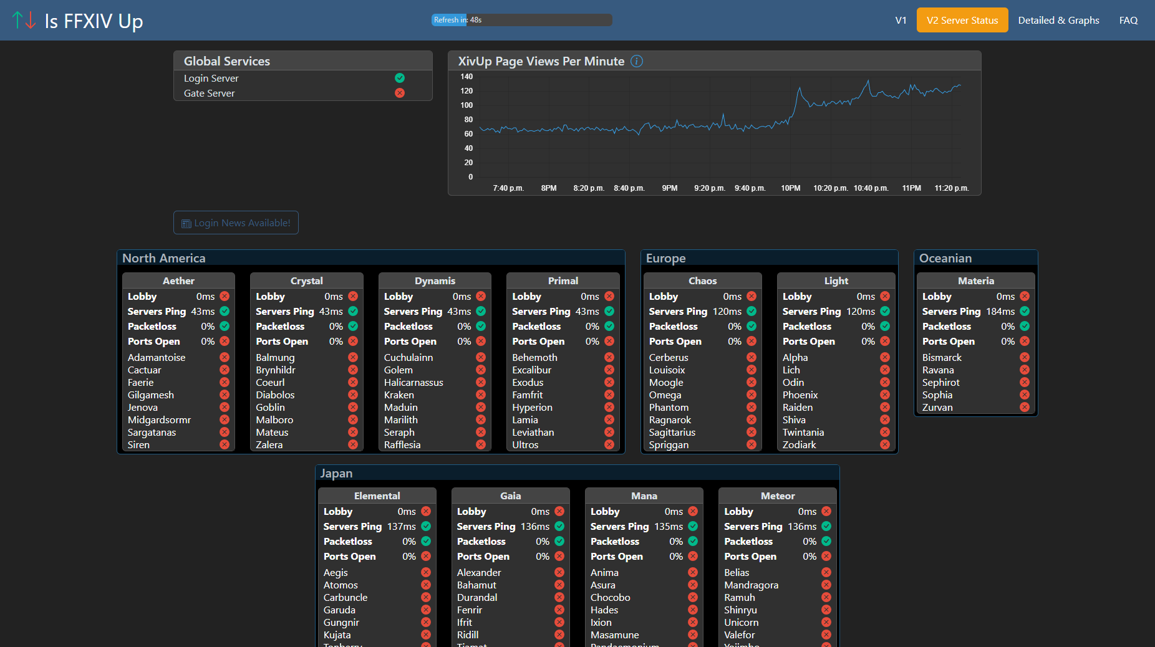This screenshot has width=1155, height=647.
Task: Click the Gate Server red status icon
Action: [x=400, y=93]
